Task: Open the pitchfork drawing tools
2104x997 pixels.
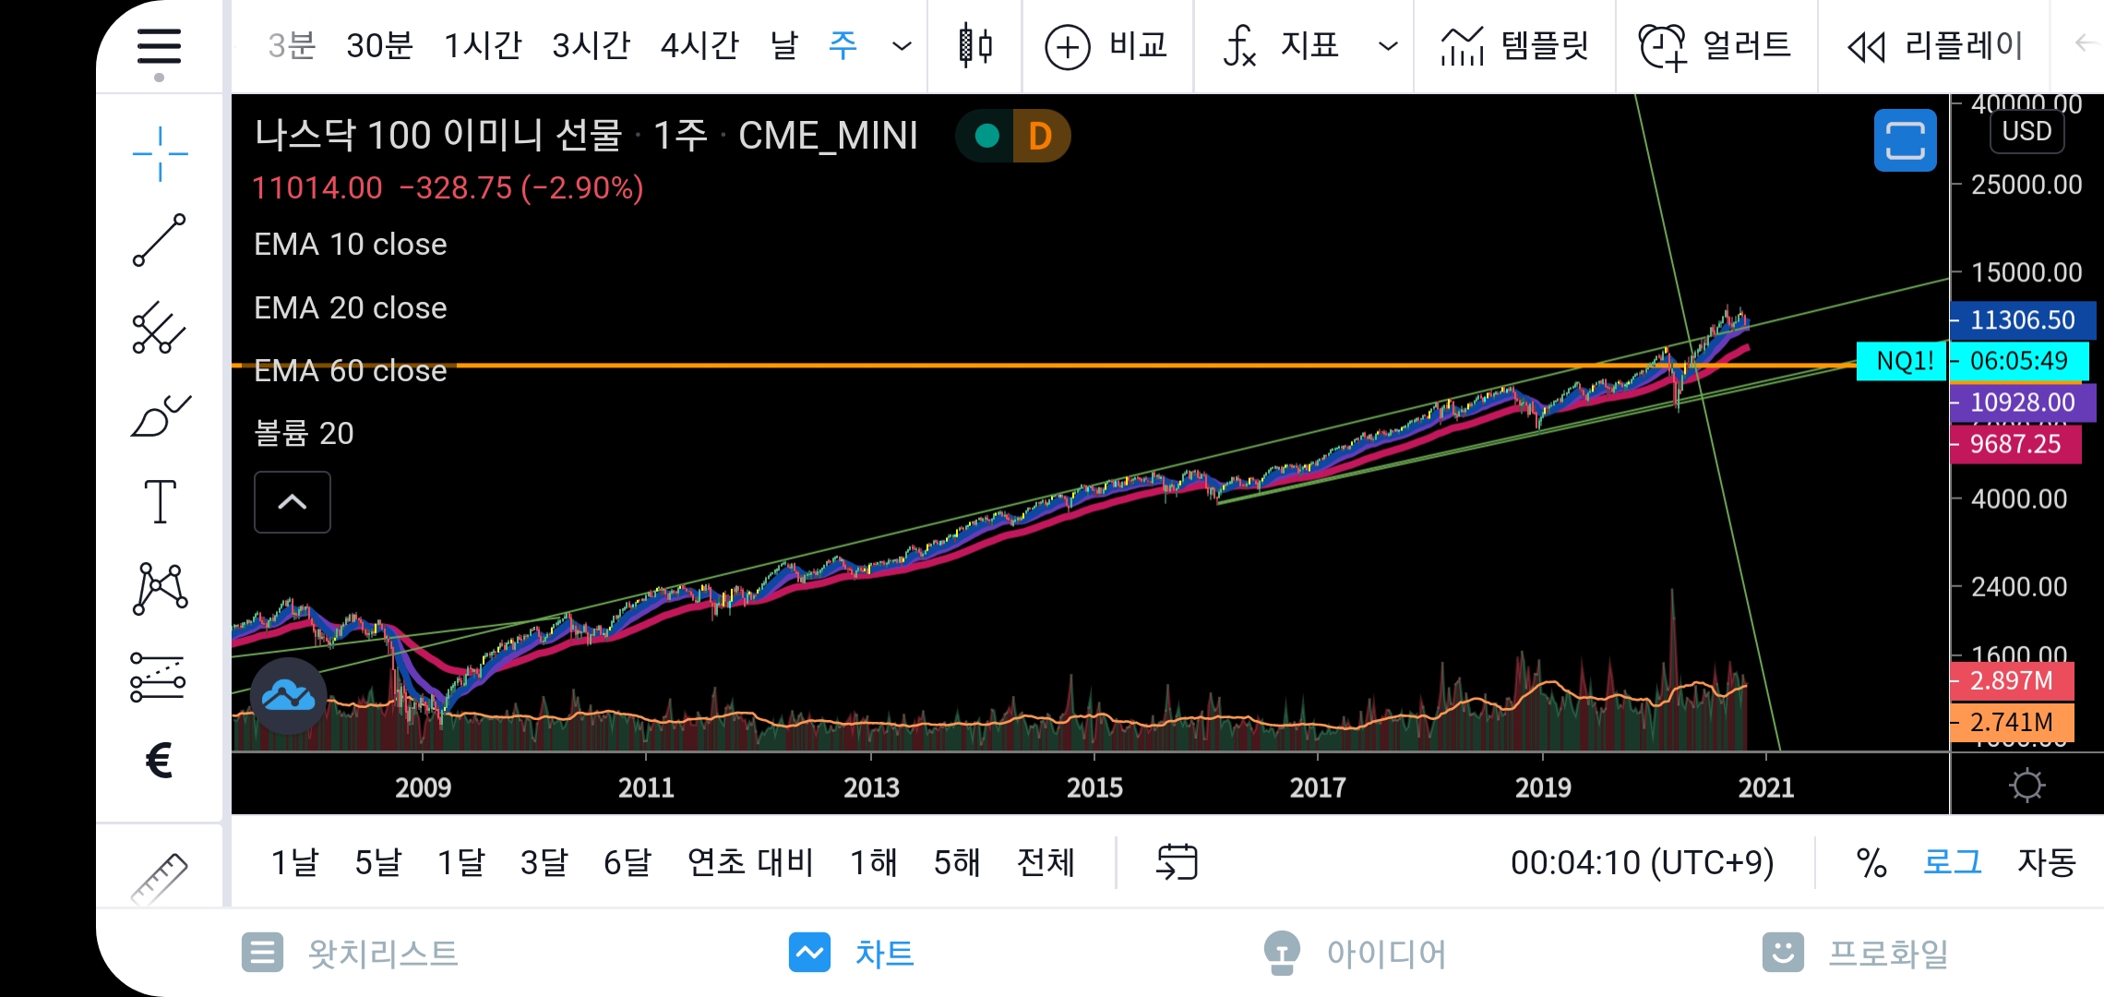Action: click(160, 328)
